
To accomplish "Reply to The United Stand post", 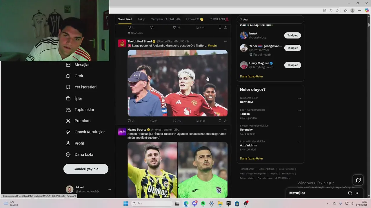I will 131,121.
